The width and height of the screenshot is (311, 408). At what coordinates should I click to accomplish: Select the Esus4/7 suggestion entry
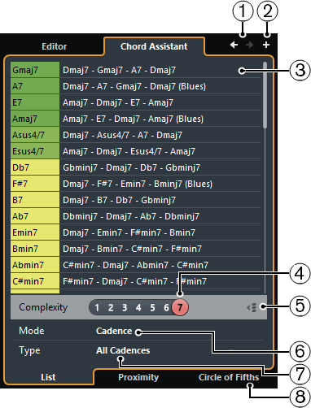(35, 151)
